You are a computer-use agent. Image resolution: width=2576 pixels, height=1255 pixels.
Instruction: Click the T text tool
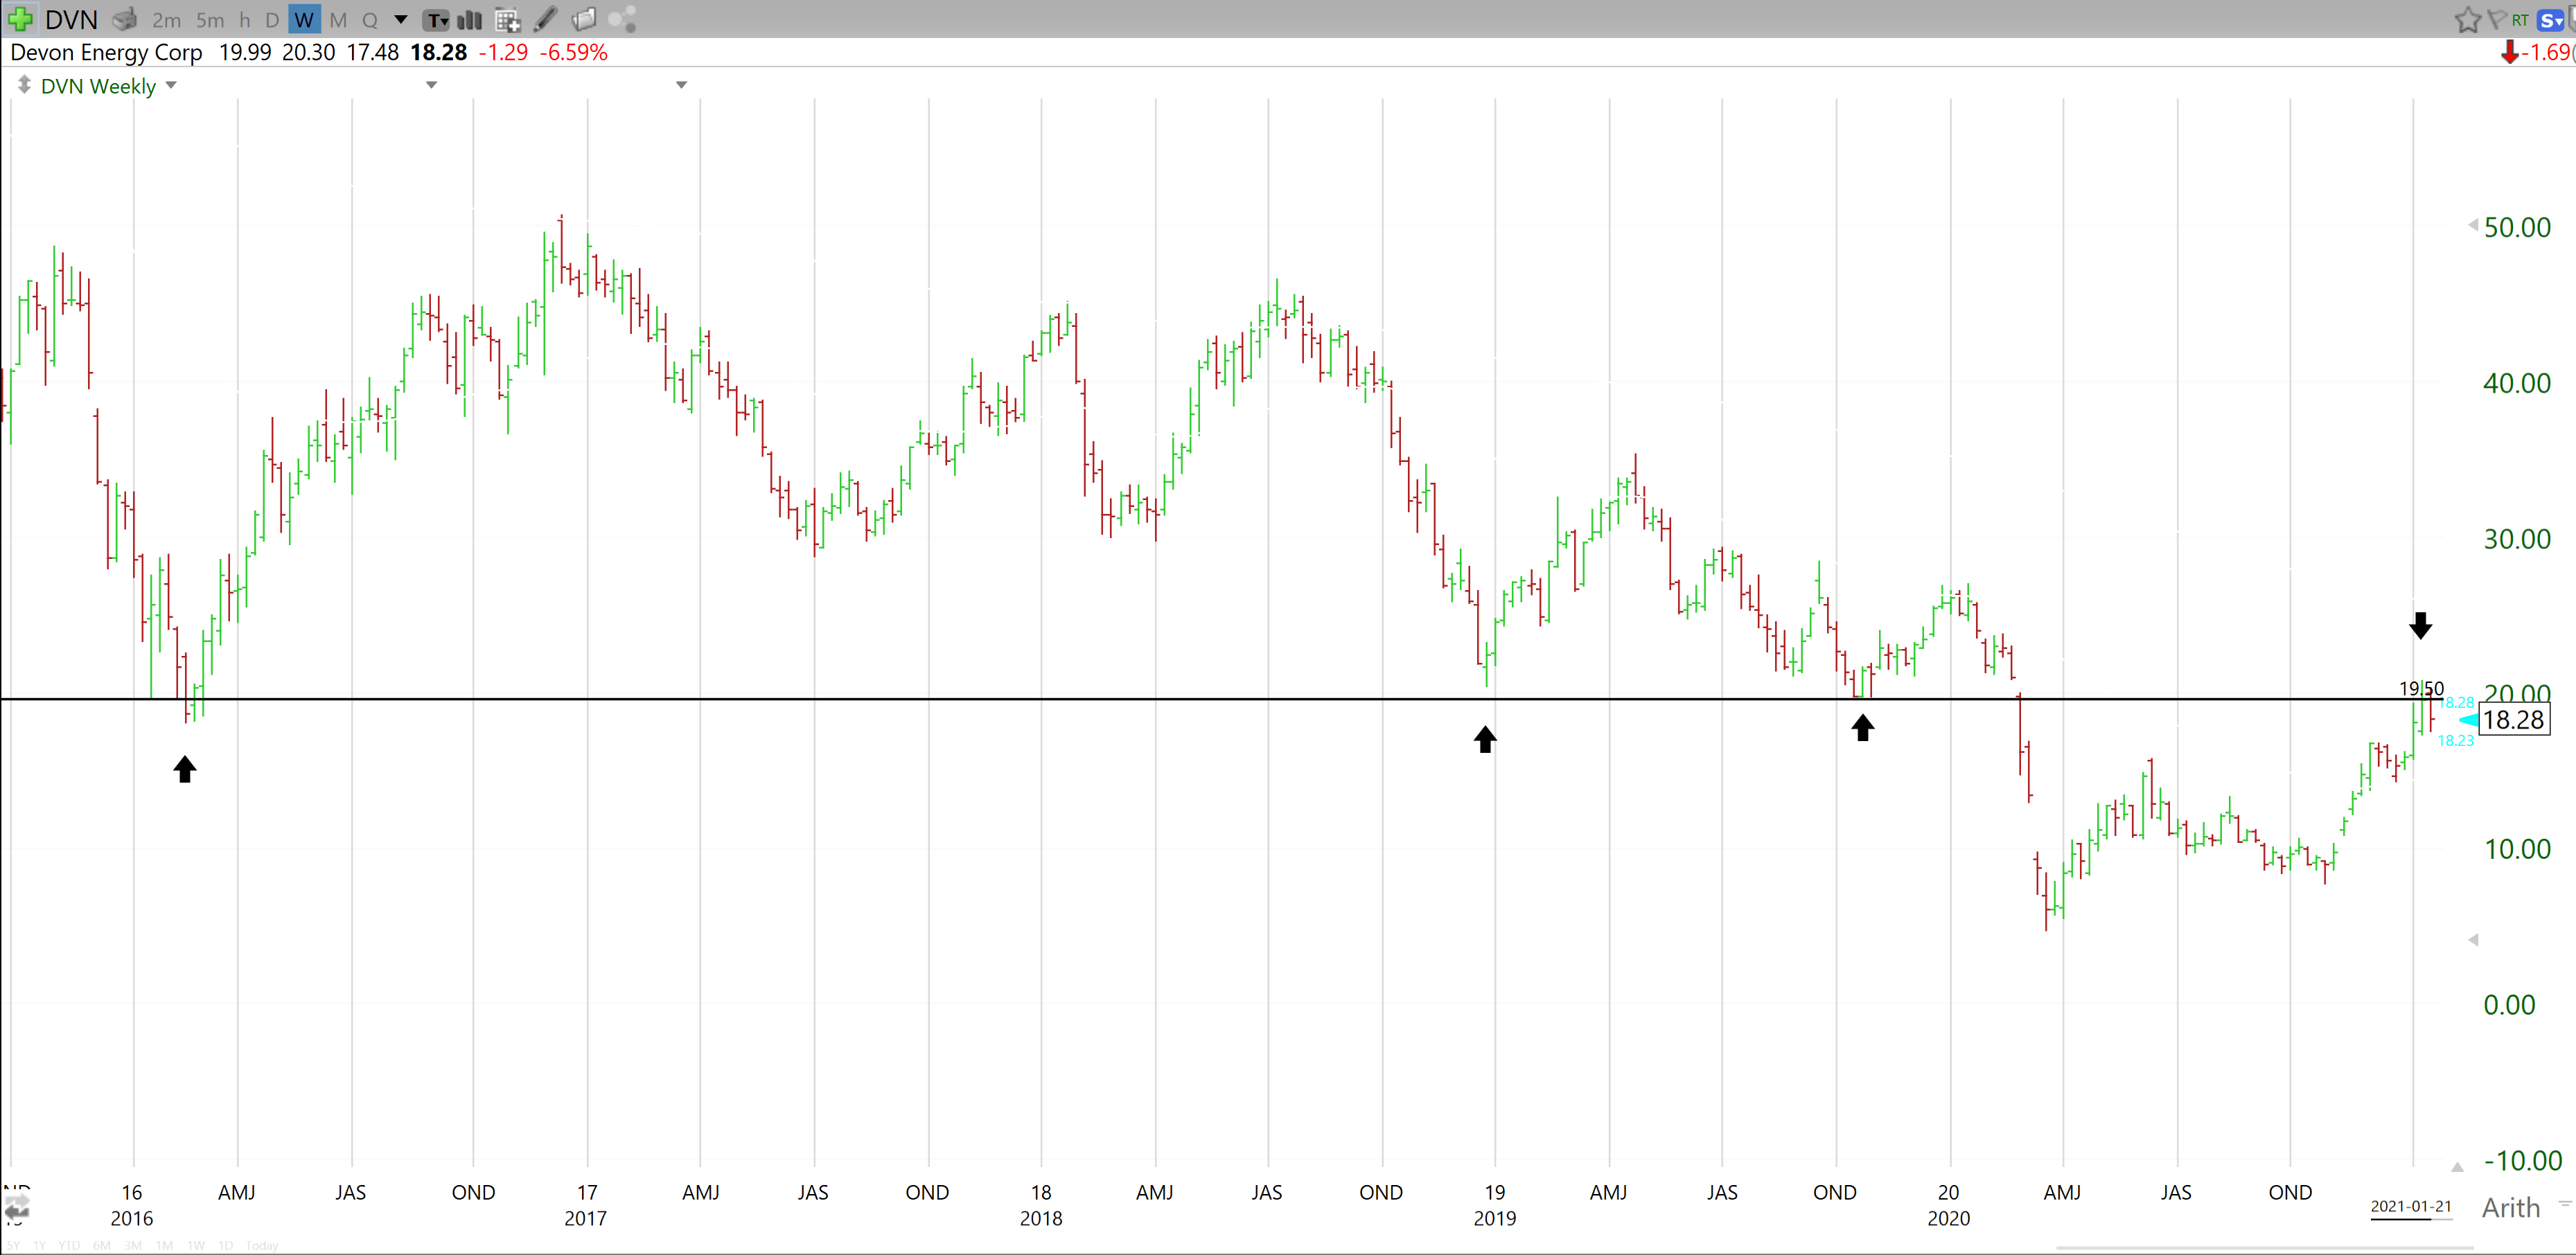pyautogui.click(x=437, y=19)
